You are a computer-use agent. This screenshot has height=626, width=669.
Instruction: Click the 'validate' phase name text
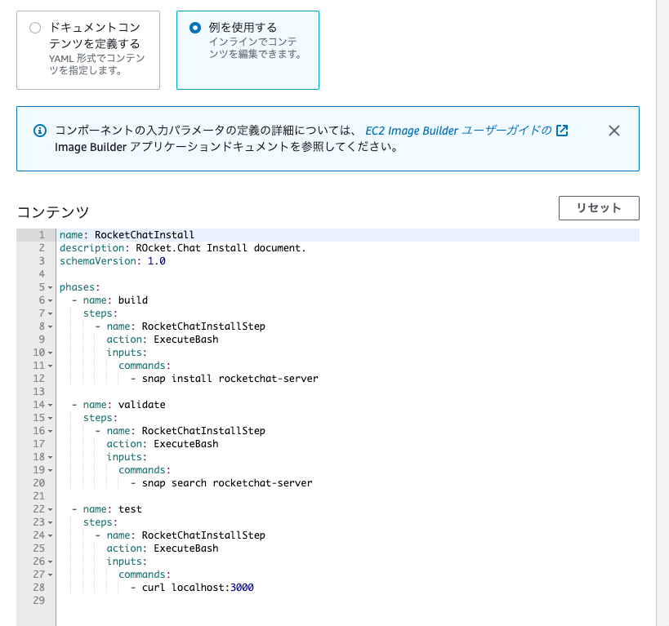tap(141, 405)
